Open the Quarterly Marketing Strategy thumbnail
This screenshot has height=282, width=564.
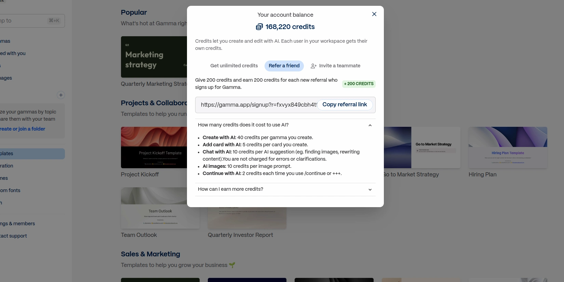coord(154,57)
